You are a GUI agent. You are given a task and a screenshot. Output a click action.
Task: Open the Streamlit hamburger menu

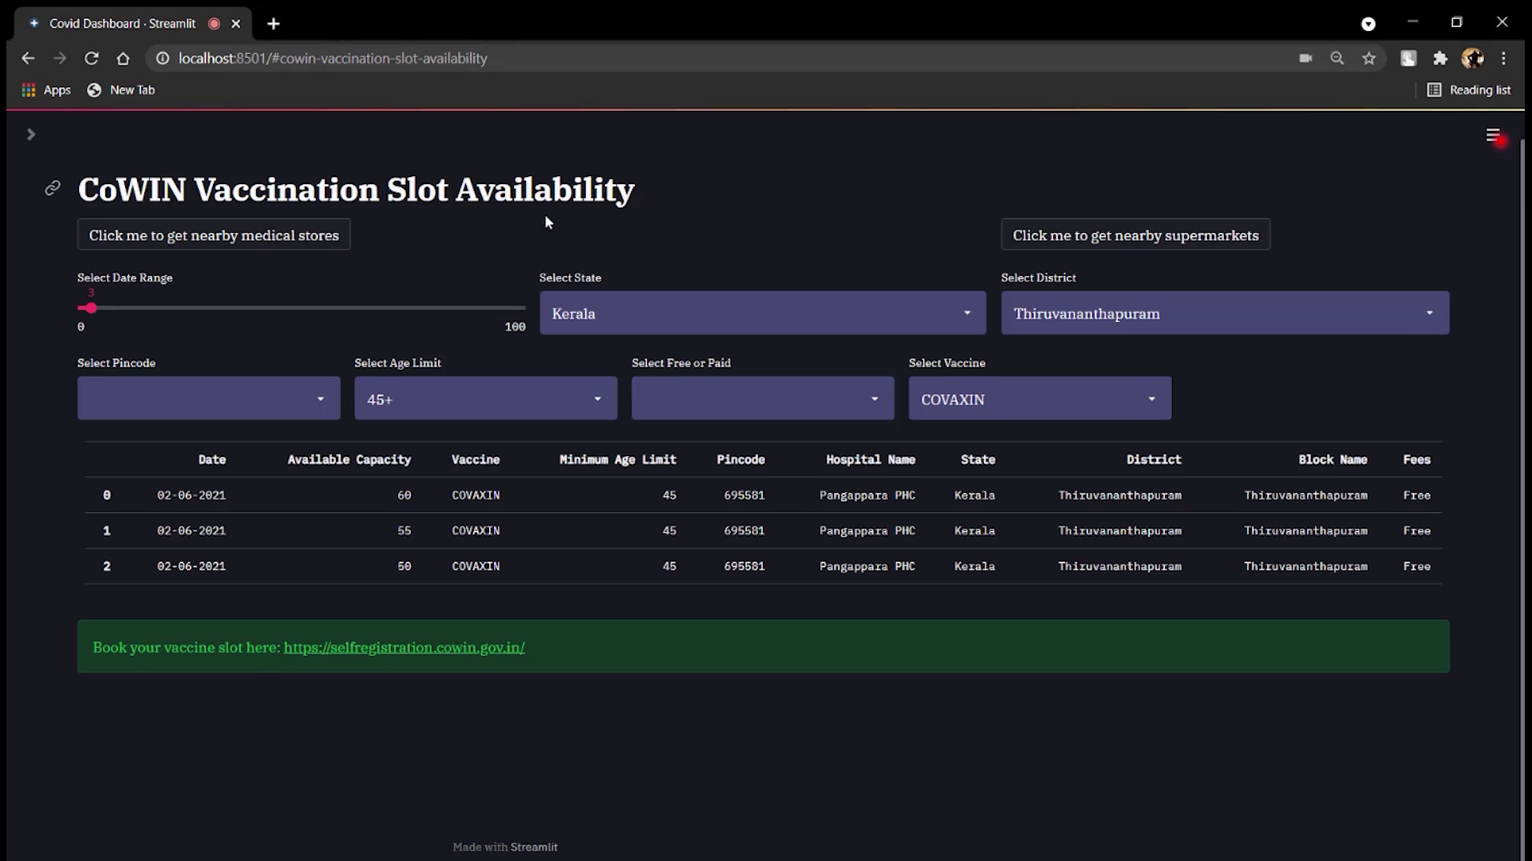point(1493,136)
